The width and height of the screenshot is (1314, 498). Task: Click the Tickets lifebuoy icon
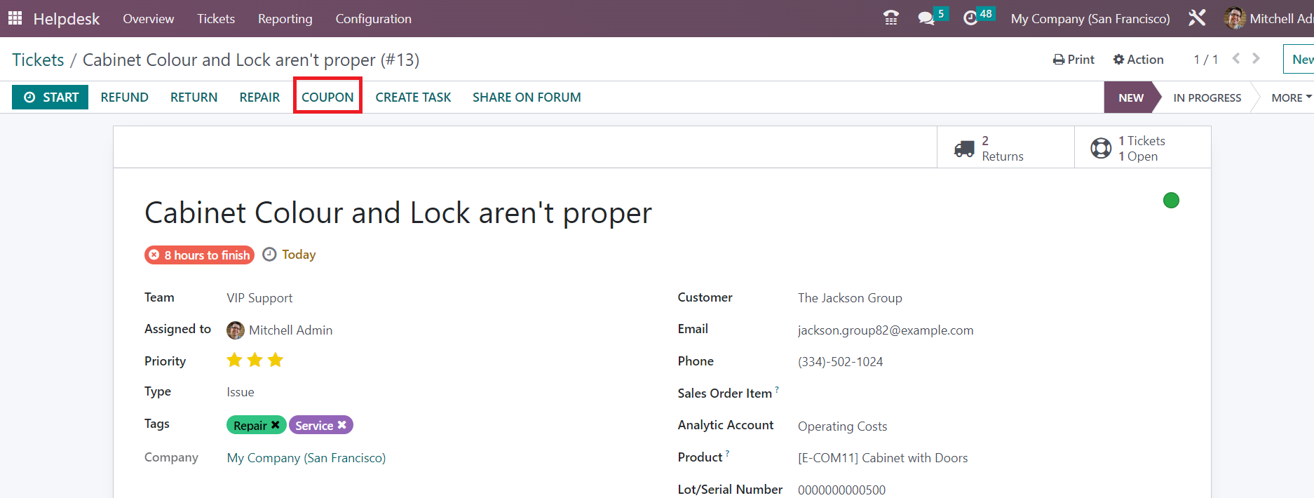pos(1101,148)
